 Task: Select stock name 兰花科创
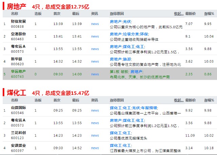tap(18, 133)
